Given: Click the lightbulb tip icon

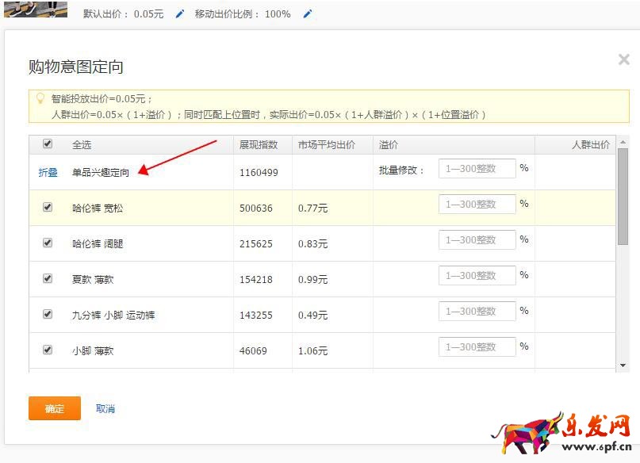Looking at the screenshot, I should [x=40, y=99].
